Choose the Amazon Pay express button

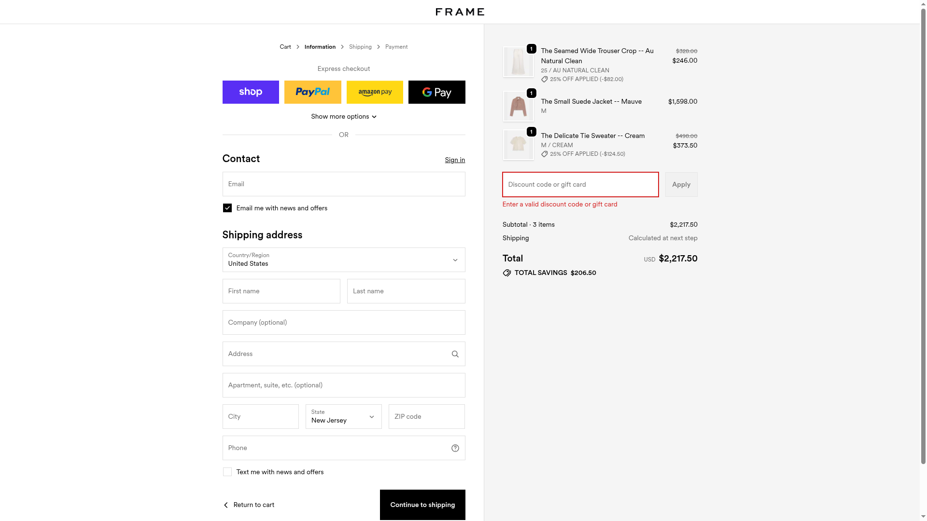pos(375,92)
